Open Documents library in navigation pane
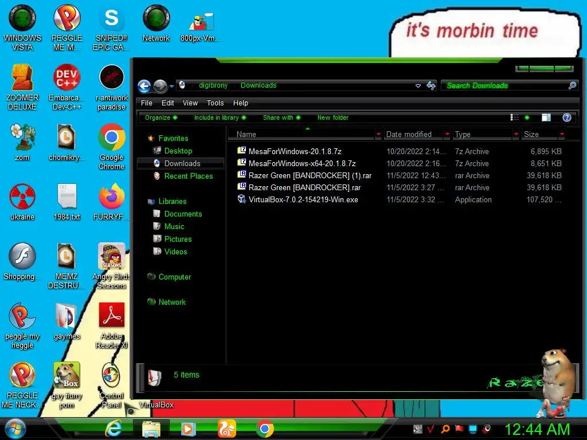 (183, 214)
